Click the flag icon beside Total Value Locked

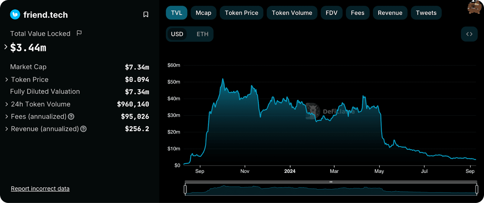79,33
